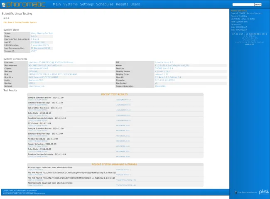The image size is (270, 199).
Task: Click the kernel 3.10.0-123.9.2.el7.x86_64 value
Action: coord(172,66)
